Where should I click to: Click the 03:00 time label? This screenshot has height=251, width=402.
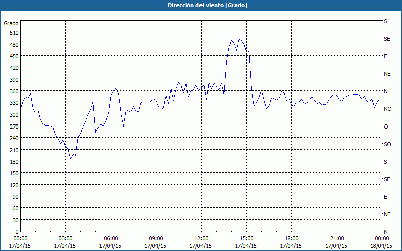pos(66,239)
